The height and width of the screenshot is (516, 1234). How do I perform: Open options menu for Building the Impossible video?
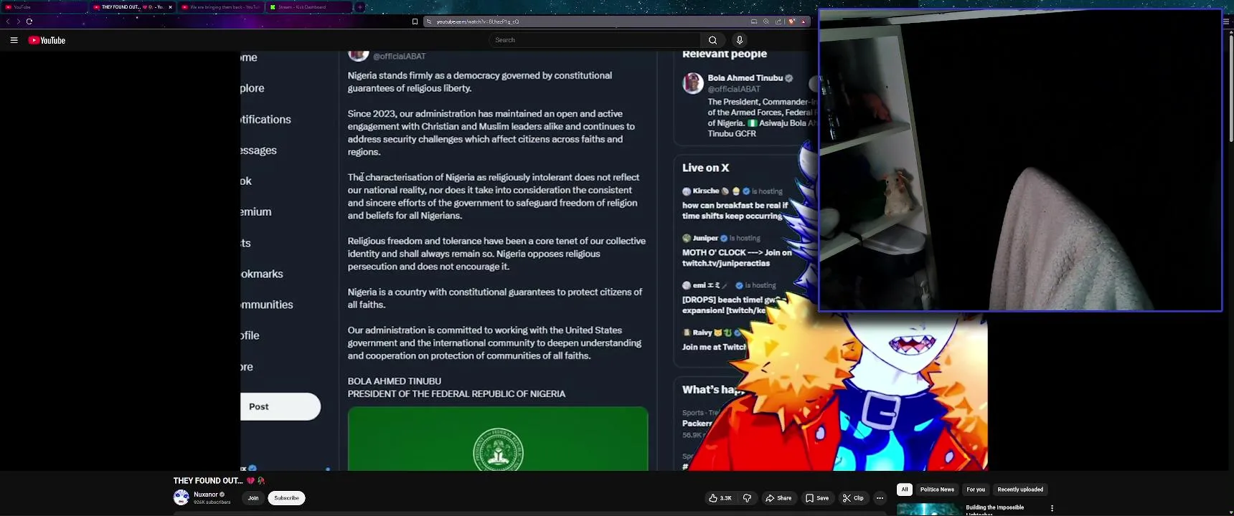coord(1052,508)
